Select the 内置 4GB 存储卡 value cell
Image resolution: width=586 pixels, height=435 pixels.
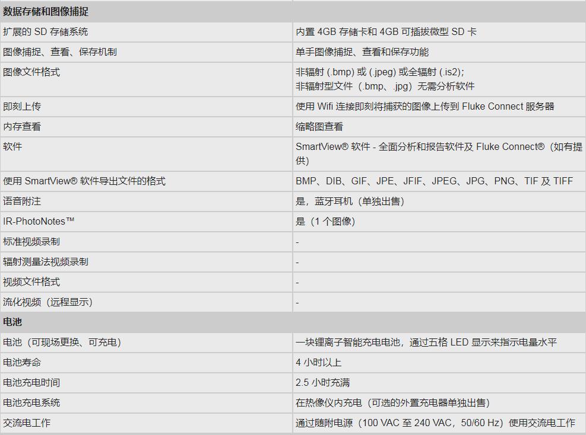pyautogui.click(x=386, y=32)
